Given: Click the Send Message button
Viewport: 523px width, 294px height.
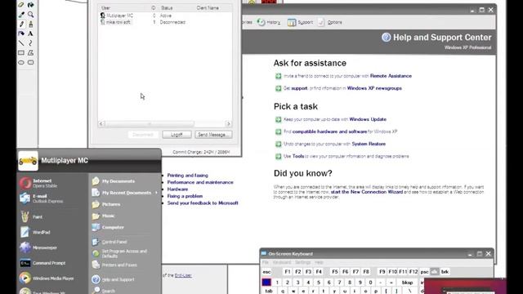Looking at the screenshot, I should (x=213, y=135).
